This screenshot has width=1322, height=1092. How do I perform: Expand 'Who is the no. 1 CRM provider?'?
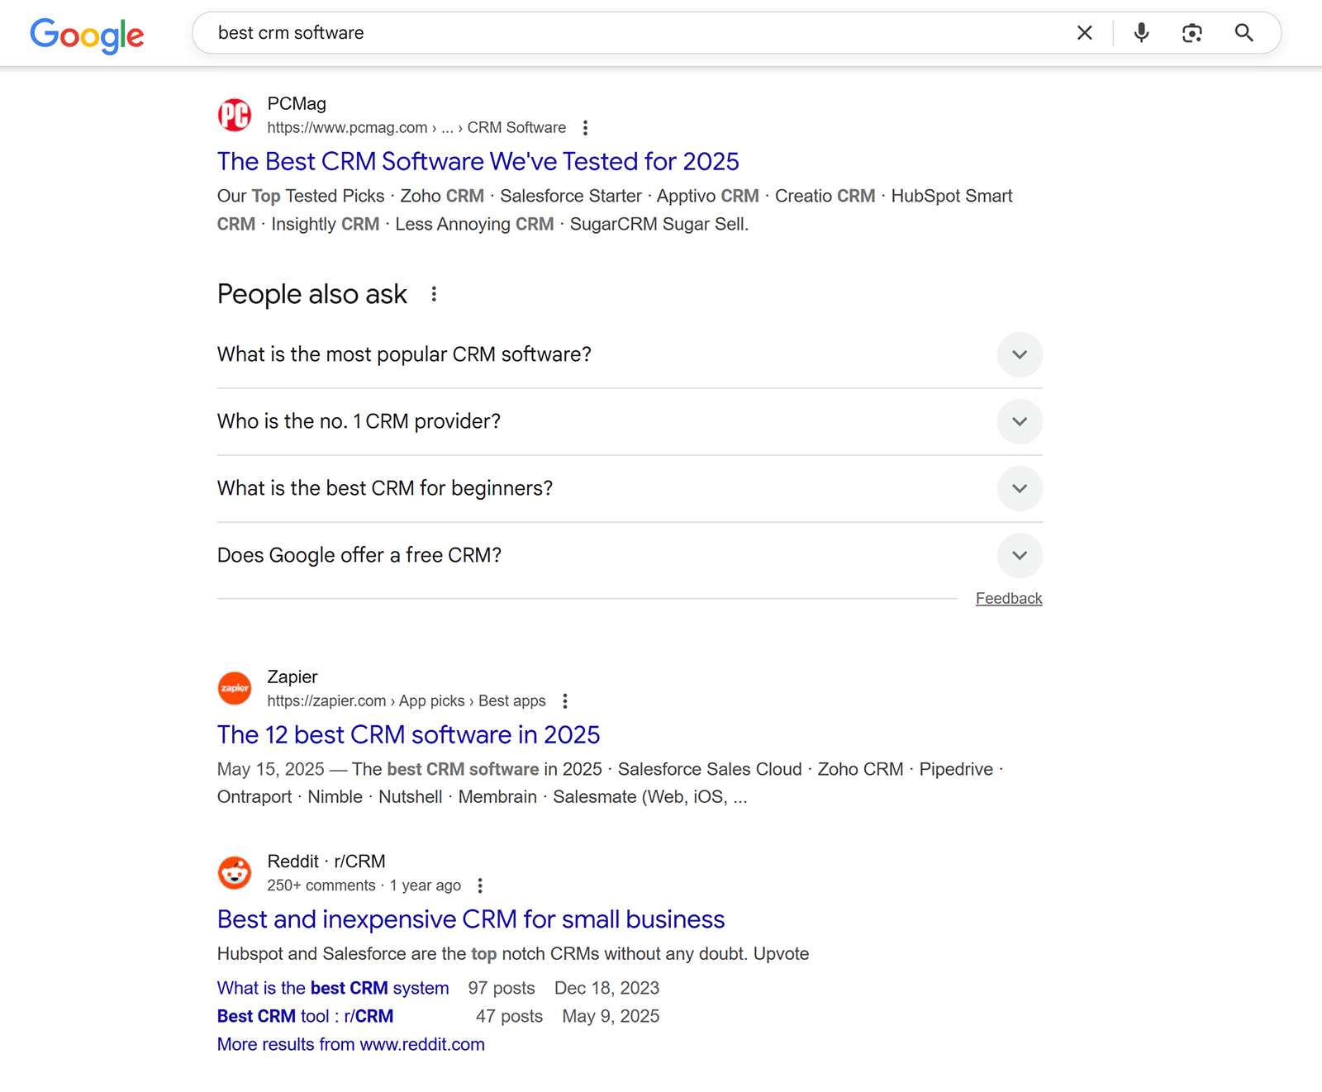[x=1020, y=421]
